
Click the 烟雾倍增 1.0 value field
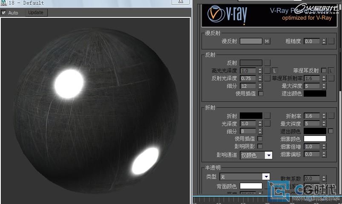click(312, 147)
